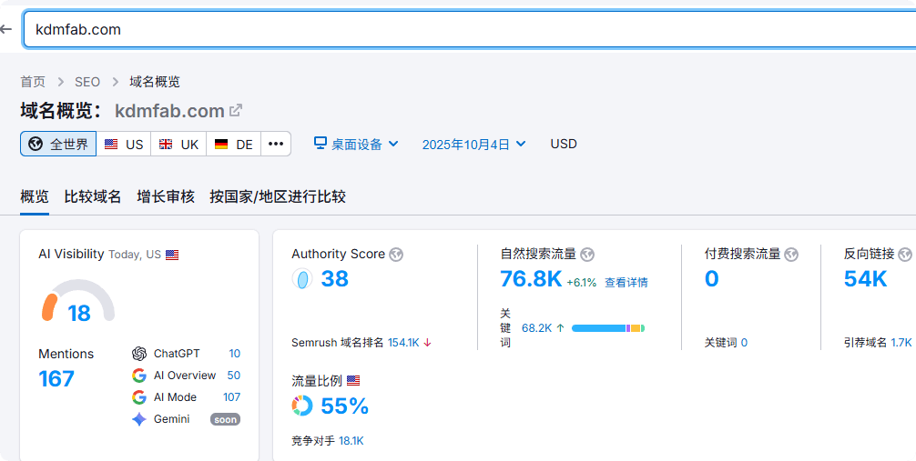
Task: Click the monitor icon of 桌面设备
Action: click(x=320, y=143)
